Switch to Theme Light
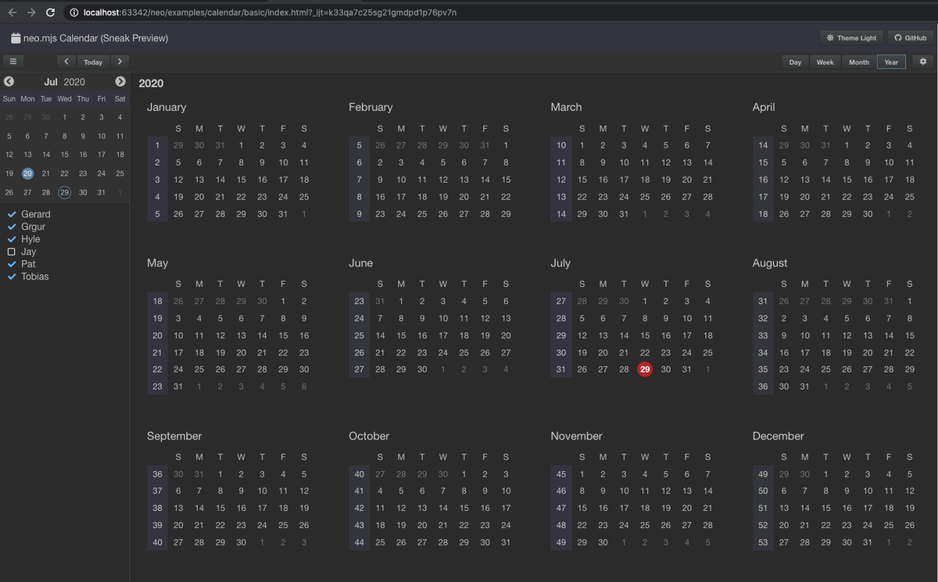The image size is (938, 582). pos(852,37)
